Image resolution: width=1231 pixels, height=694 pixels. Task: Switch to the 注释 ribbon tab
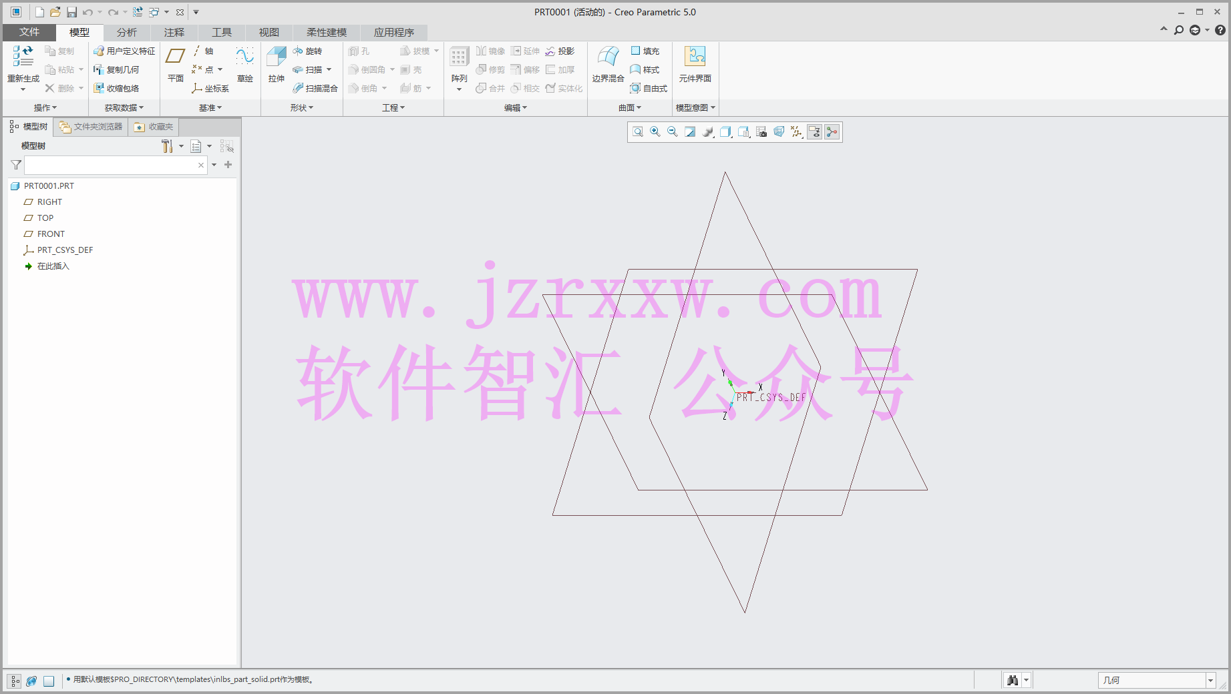pos(174,32)
